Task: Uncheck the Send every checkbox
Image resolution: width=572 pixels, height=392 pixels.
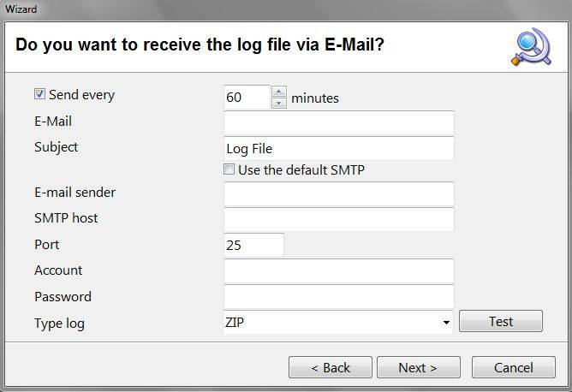Action: tap(39, 95)
